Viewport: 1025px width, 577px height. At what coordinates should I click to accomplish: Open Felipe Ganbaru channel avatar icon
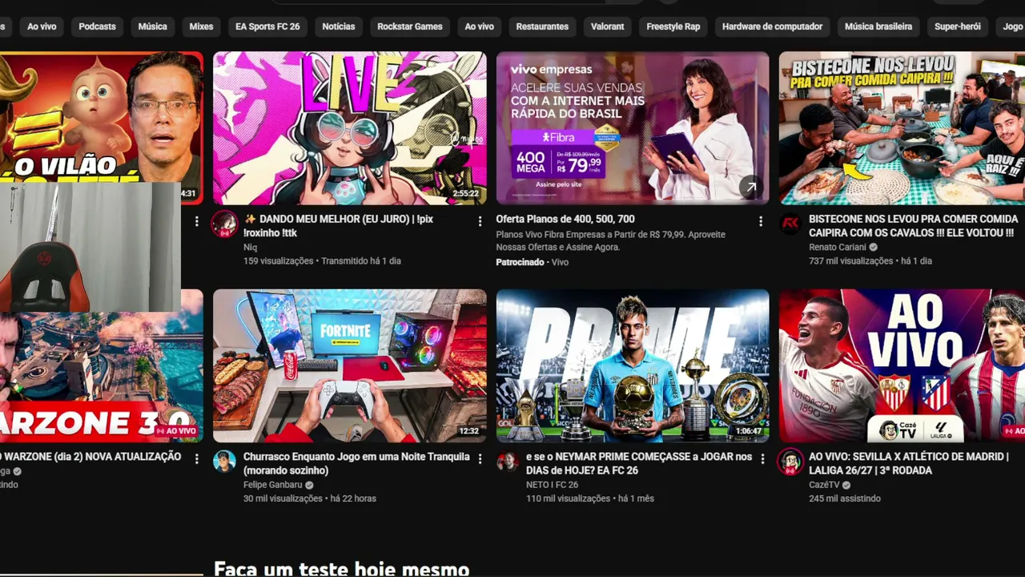[x=224, y=462]
